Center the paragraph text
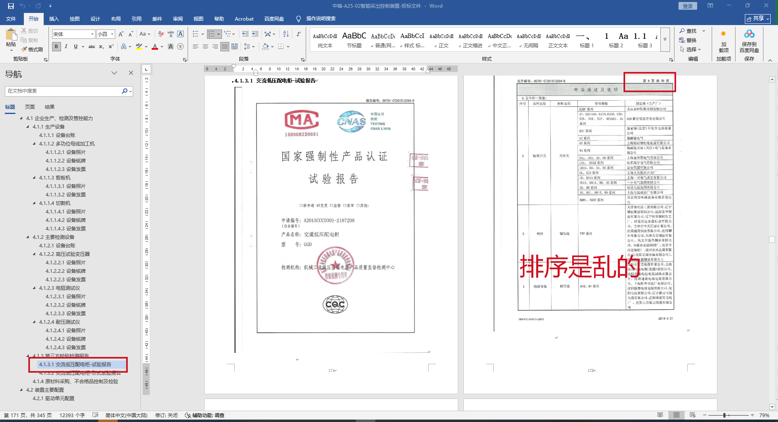Viewport: 778px width, 422px height. tap(205, 46)
